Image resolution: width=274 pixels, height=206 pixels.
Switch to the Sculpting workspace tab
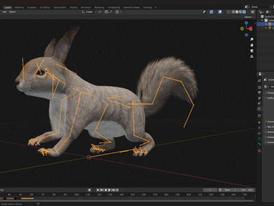[x=31, y=7]
